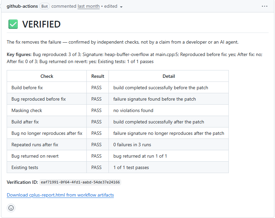275x218 pixels.
Task: Select the 'Bug returned on revert' cell
Action: coord(47,156)
